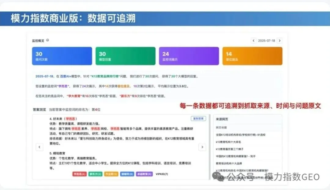This screenshot has height=190, width=330.
Task: Click the 监控概览 section title
Action: point(38,41)
